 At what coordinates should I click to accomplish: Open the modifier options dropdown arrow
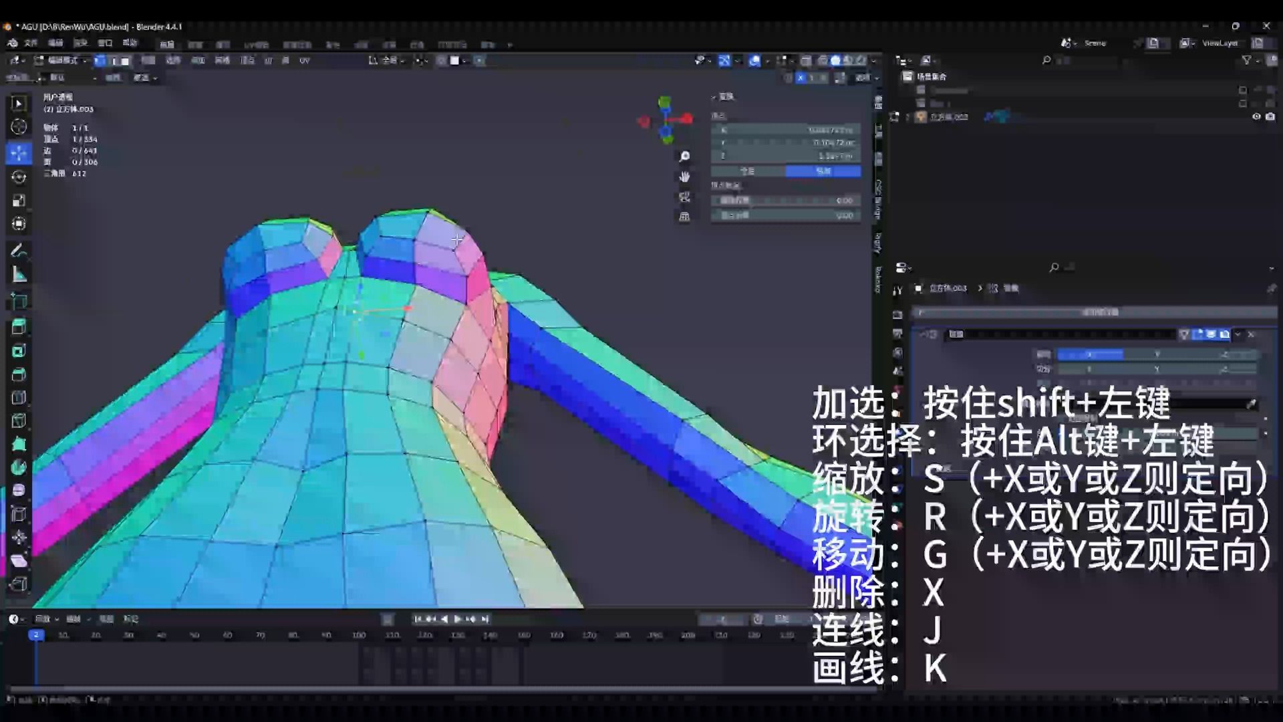pyautogui.click(x=1238, y=334)
